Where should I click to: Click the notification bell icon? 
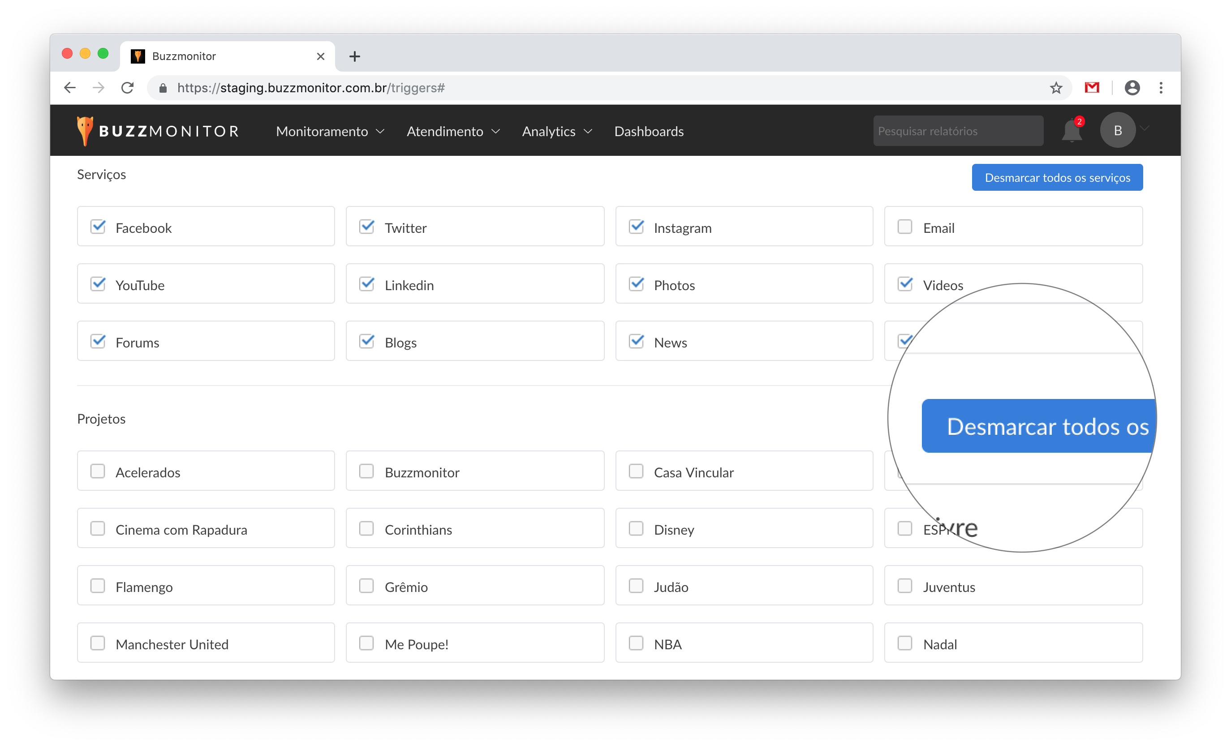1071,131
